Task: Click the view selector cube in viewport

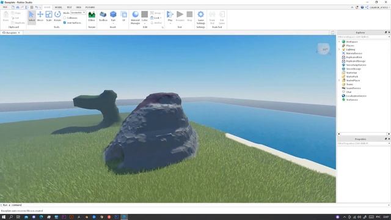Action: [x=324, y=49]
